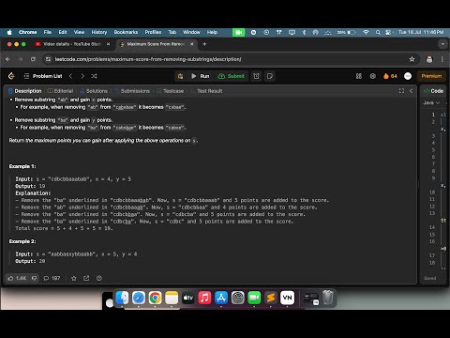Click the Spotlight search icon
This screenshot has height=338, width=450.
click(378, 32)
